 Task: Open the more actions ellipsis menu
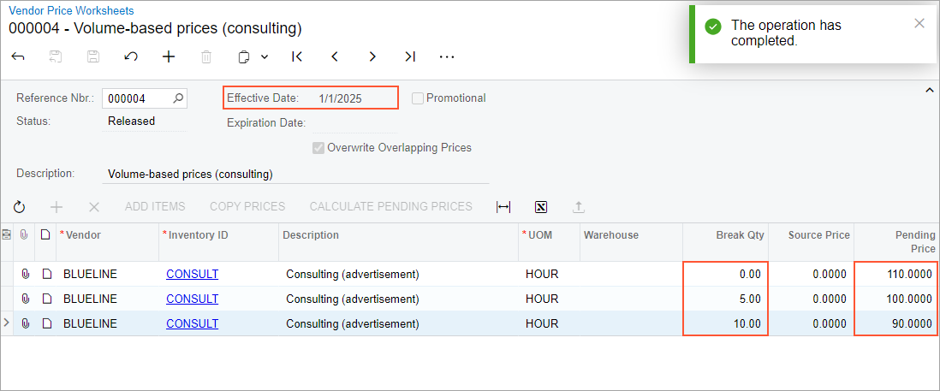[447, 56]
